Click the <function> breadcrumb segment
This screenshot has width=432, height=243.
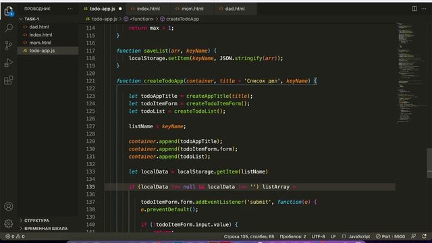(x=141, y=19)
